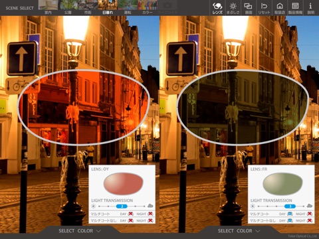
Task: Click the cloud icon on OY transmission
Action: click(150, 206)
